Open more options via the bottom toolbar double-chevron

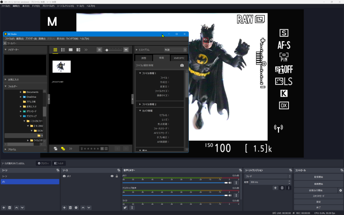tap(71, 149)
